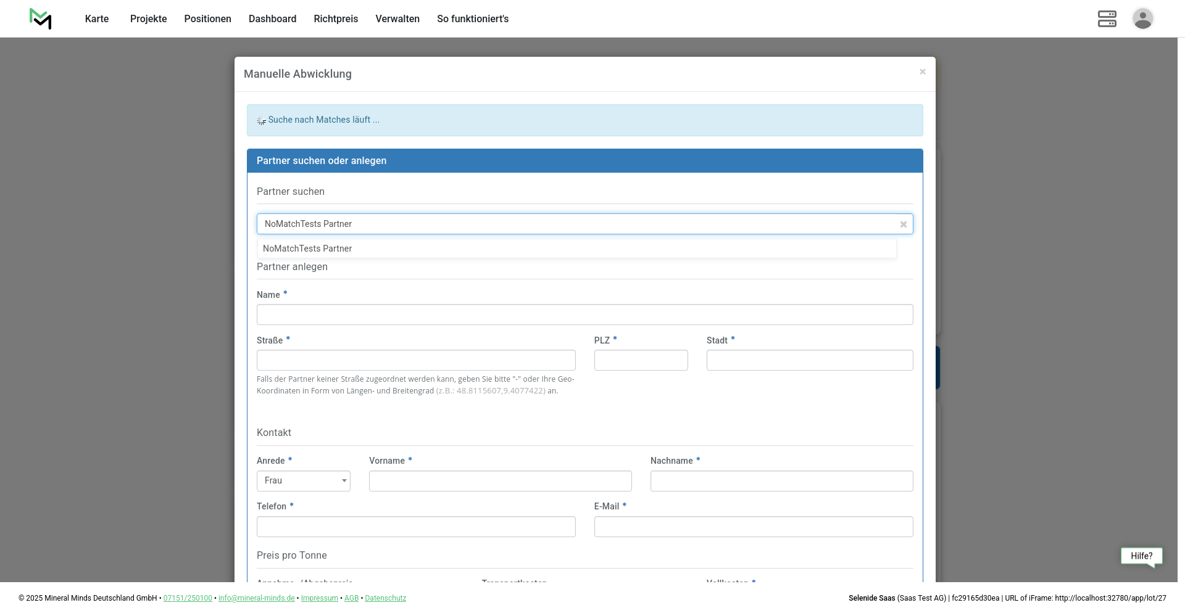Follow the Impressum footer link
The image size is (1185, 613).
[319, 598]
